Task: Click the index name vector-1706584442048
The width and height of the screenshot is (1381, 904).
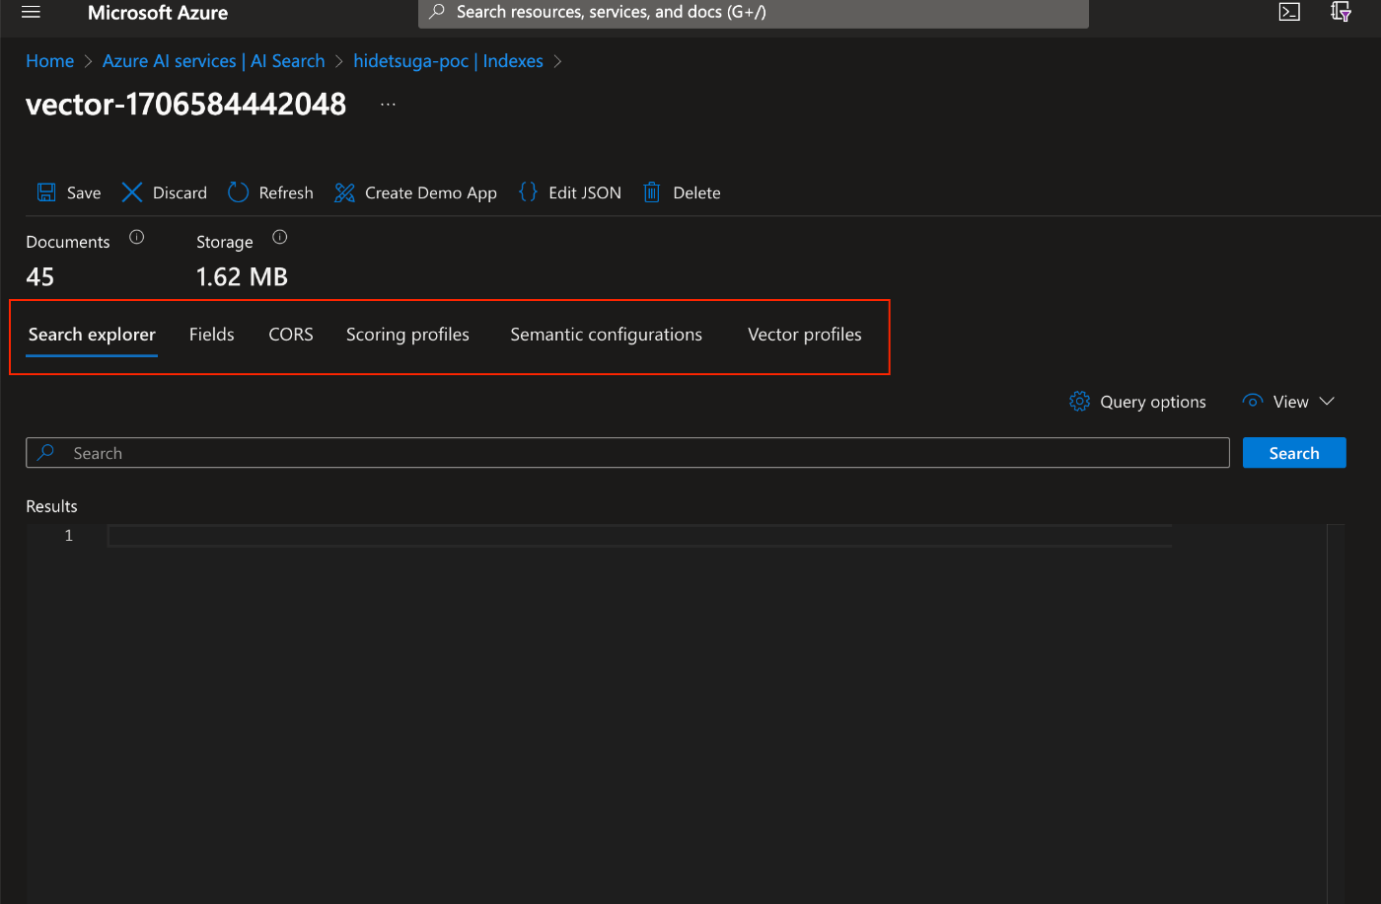Action: coord(186,104)
